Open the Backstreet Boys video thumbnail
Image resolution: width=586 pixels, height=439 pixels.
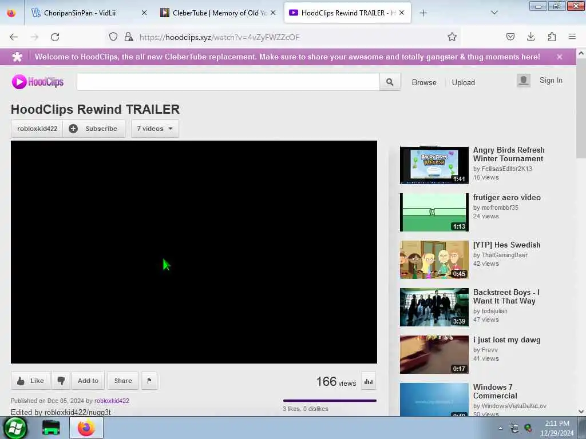click(434, 307)
